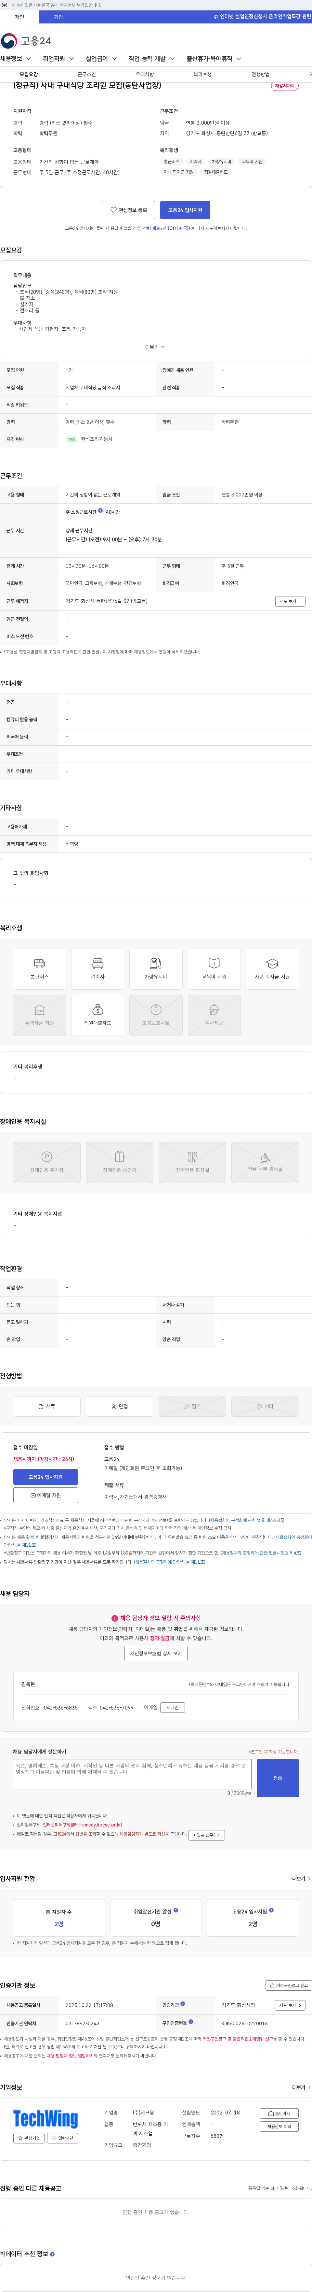Click the 주택자금 지원 welfare icon
The image size is (312, 2292).
(x=39, y=1015)
